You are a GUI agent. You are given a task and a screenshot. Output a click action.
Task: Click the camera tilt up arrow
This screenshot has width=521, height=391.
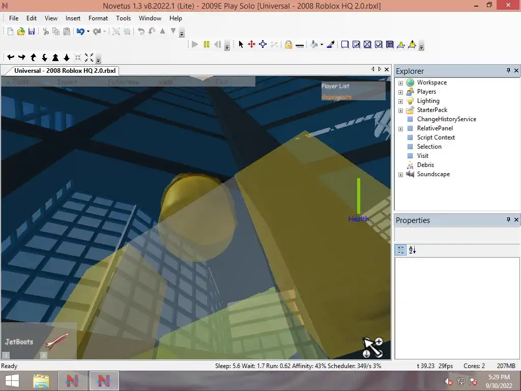coord(33,57)
